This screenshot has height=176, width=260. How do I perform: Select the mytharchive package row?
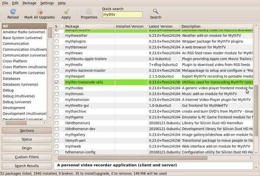click(153, 111)
